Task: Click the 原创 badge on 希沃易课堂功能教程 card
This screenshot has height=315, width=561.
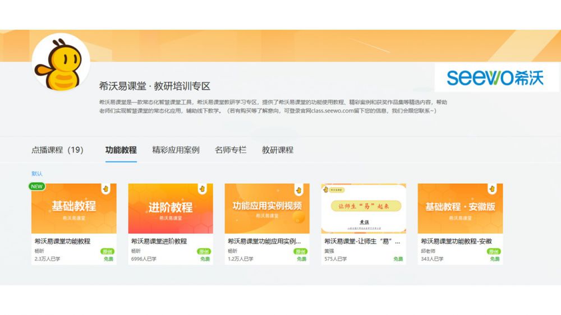Action: coord(107,252)
